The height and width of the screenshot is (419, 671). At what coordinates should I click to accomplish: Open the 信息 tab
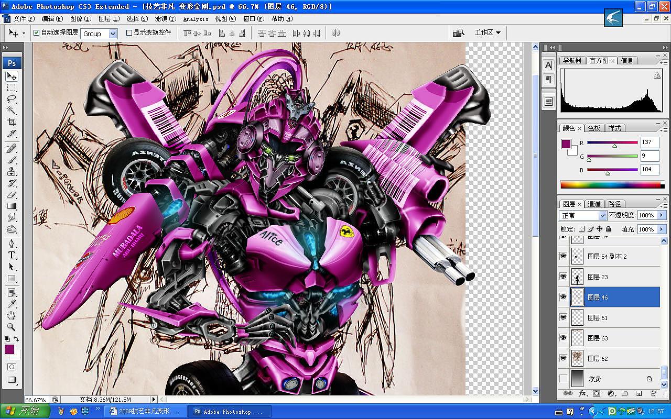click(627, 60)
